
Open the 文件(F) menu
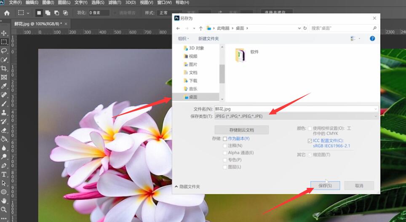coord(15,3)
